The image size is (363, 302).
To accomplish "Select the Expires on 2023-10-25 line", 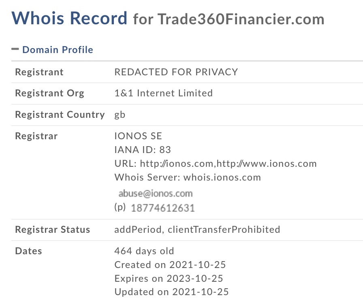I will pyautogui.click(x=169, y=279).
